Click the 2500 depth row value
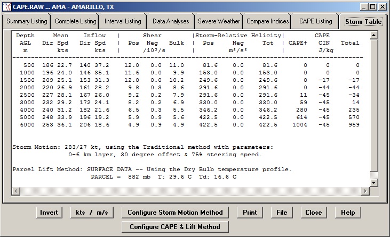This screenshot has height=237, width=390. coord(27,95)
